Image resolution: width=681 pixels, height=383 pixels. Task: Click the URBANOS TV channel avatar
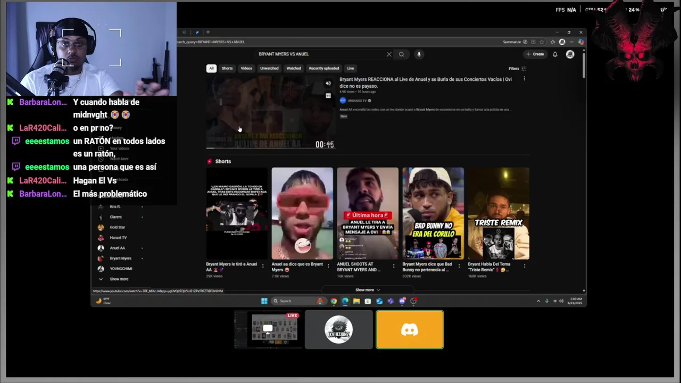point(343,100)
